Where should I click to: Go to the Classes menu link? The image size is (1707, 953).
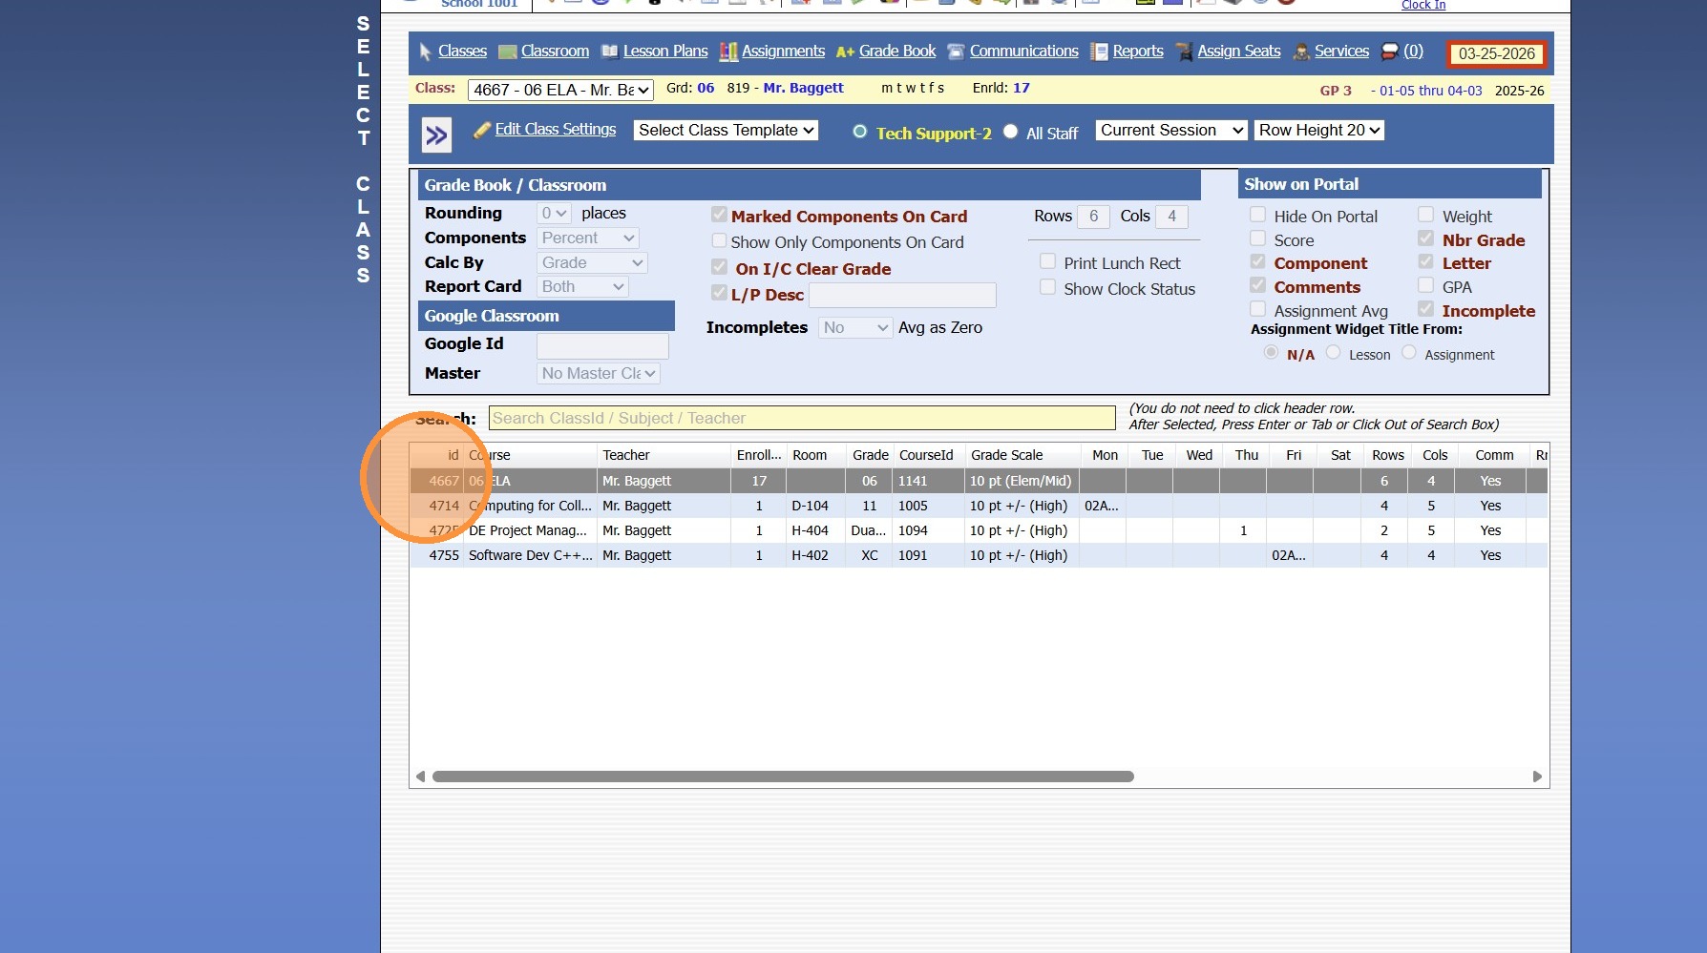pyautogui.click(x=462, y=52)
